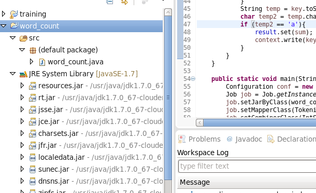Click the Workspace Log heading

tap(203, 153)
